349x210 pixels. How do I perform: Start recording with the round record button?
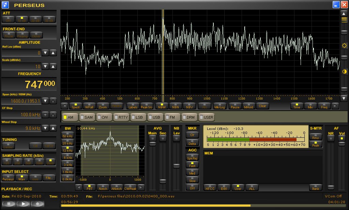(37, 204)
